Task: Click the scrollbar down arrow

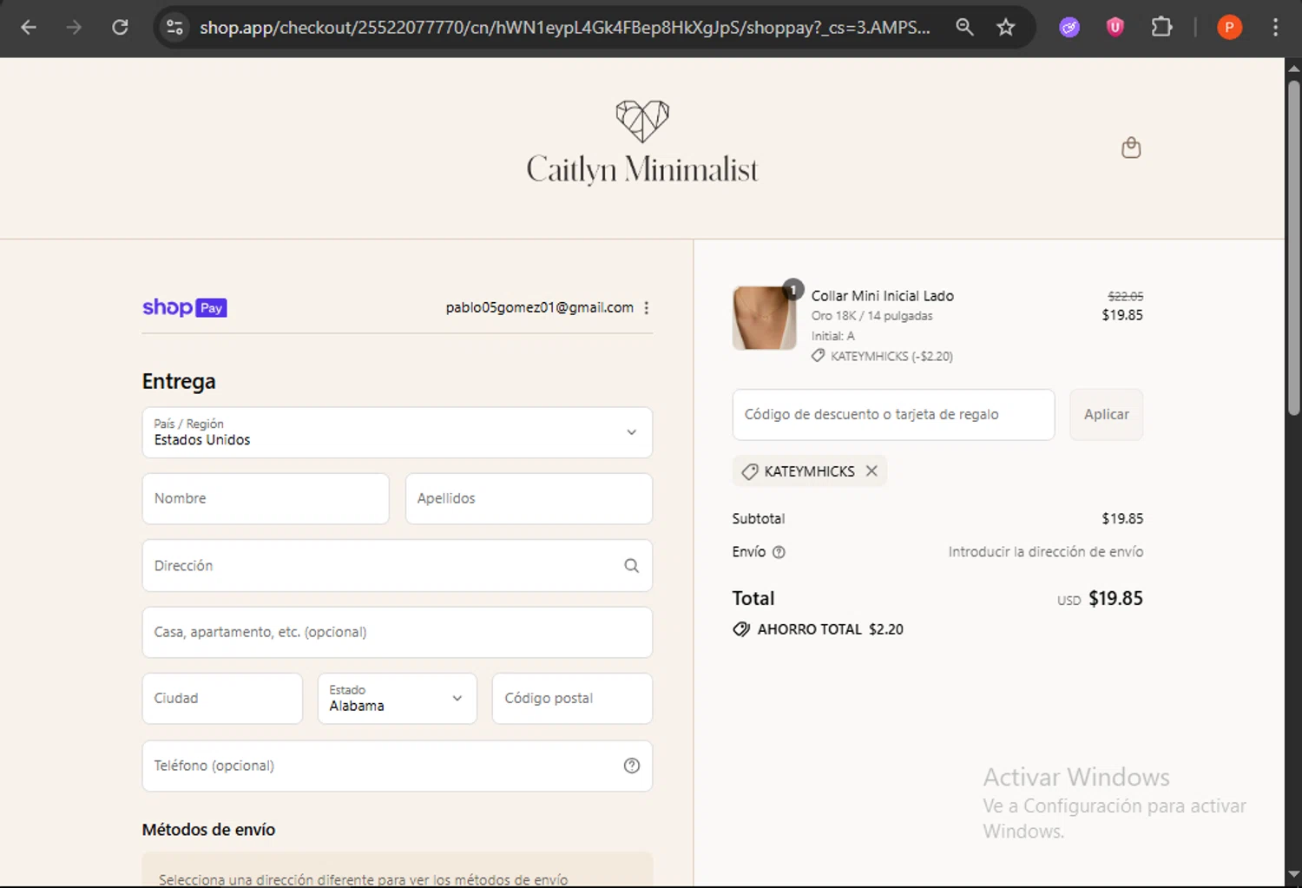Action: (1293, 875)
